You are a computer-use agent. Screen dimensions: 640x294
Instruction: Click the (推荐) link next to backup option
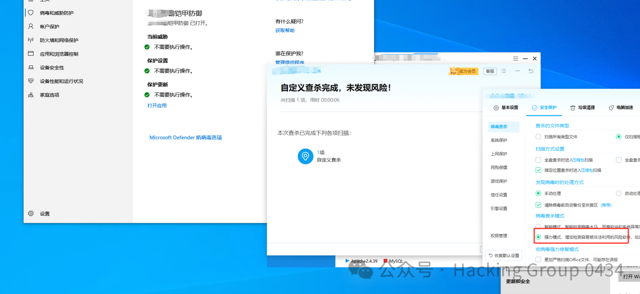(x=606, y=205)
